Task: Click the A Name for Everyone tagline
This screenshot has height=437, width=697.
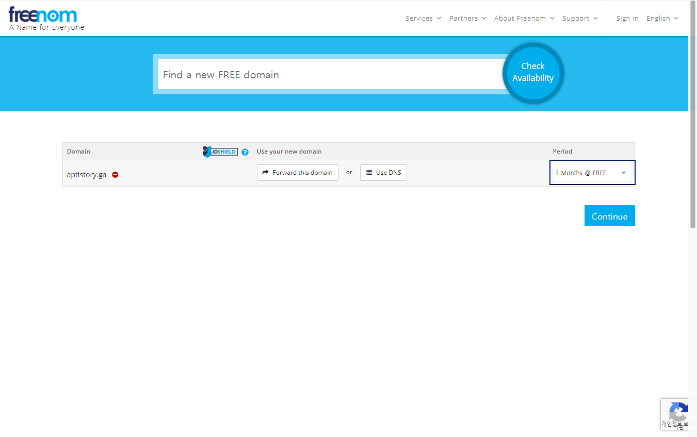Action: coord(46,27)
